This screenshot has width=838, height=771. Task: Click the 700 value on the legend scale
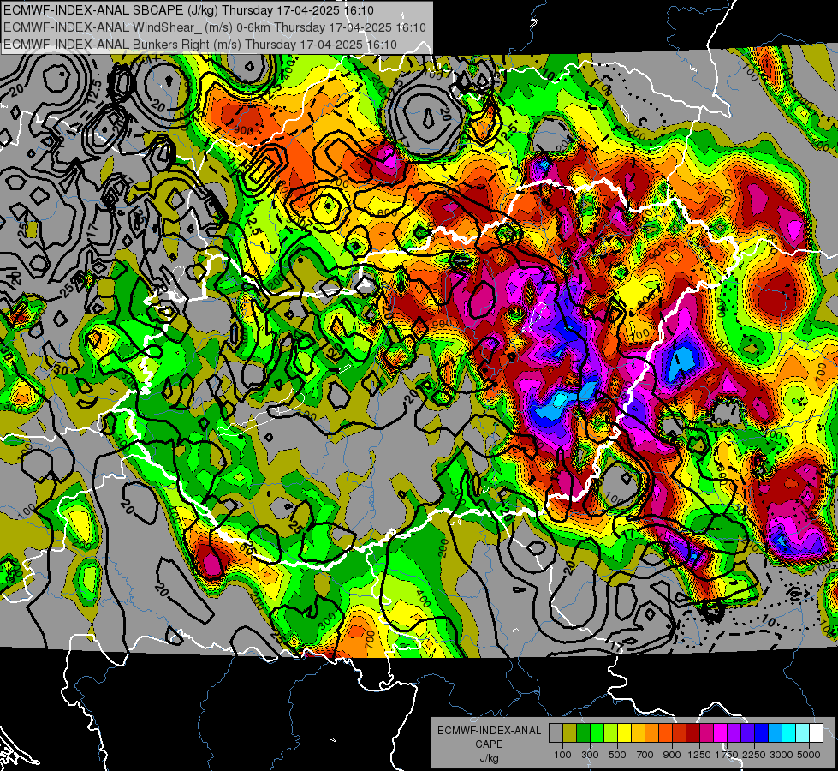pos(645,755)
